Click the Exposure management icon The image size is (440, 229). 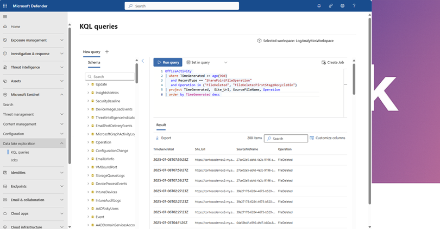(x=5, y=40)
